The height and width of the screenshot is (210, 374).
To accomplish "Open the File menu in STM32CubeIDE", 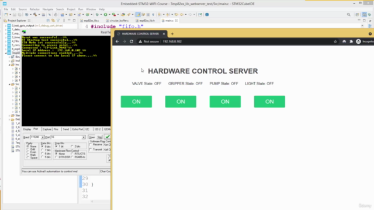I will click(x=6, y=9).
